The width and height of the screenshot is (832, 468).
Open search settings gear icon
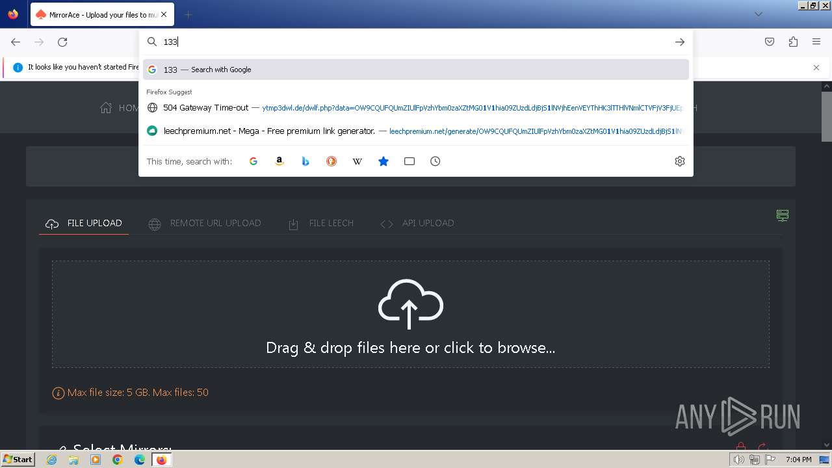pyautogui.click(x=680, y=161)
